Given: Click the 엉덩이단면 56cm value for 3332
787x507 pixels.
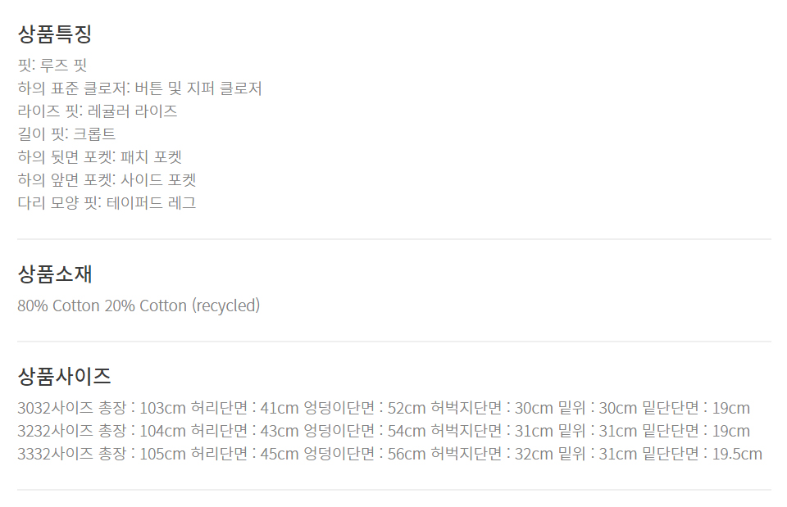Looking at the screenshot, I should point(407,454).
